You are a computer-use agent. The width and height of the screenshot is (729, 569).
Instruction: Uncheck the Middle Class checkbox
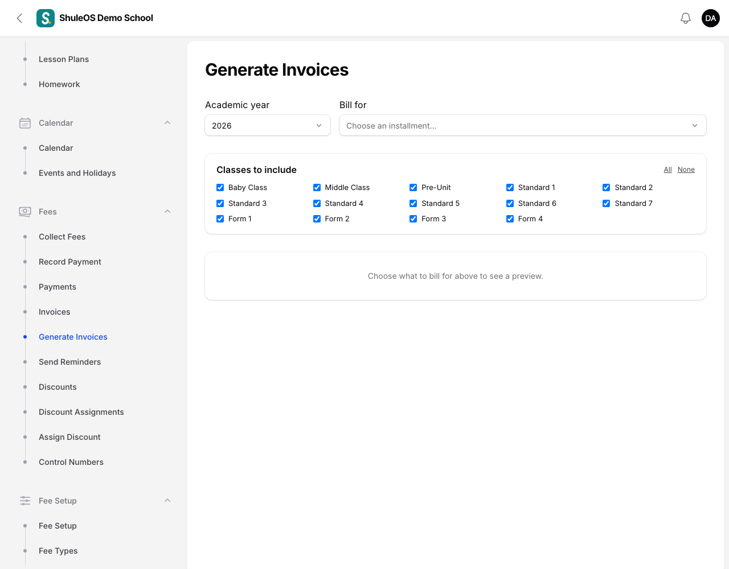click(x=317, y=188)
